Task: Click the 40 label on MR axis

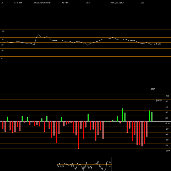Action: click(167, 113)
